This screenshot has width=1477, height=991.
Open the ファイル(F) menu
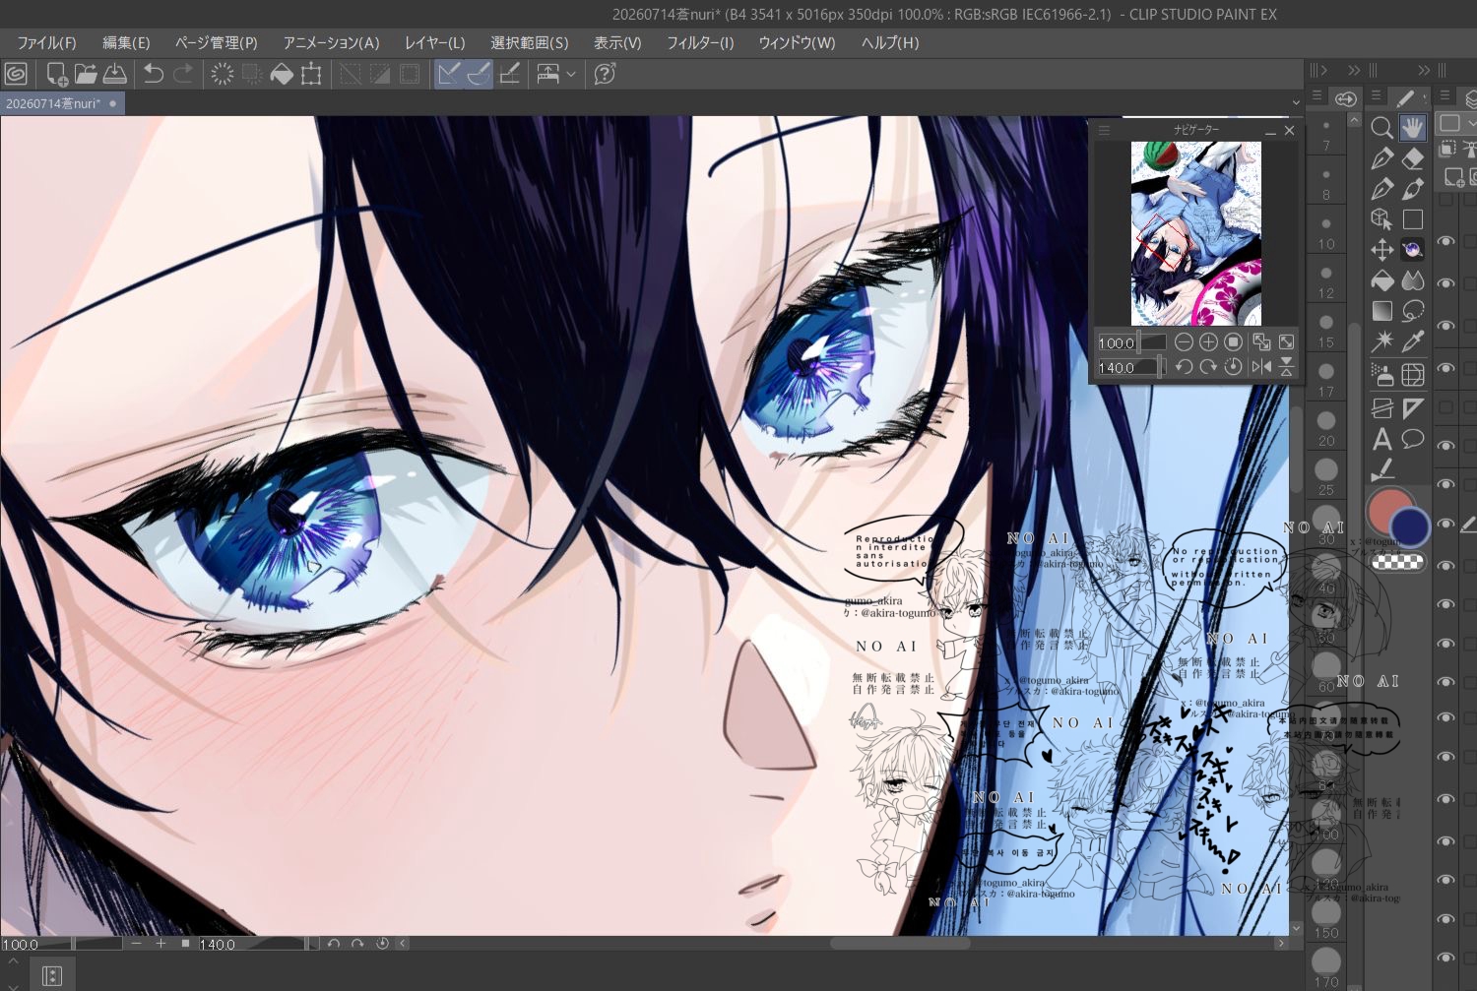click(46, 42)
